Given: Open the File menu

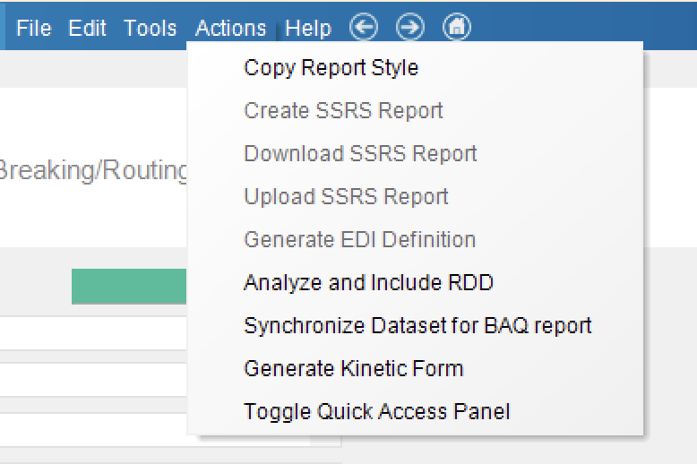Looking at the screenshot, I should pyautogui.click(x=34, y=28).
